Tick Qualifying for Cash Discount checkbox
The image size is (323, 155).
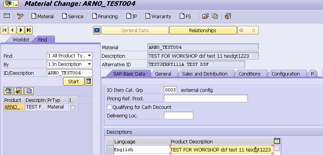click(x=109, y=107)
